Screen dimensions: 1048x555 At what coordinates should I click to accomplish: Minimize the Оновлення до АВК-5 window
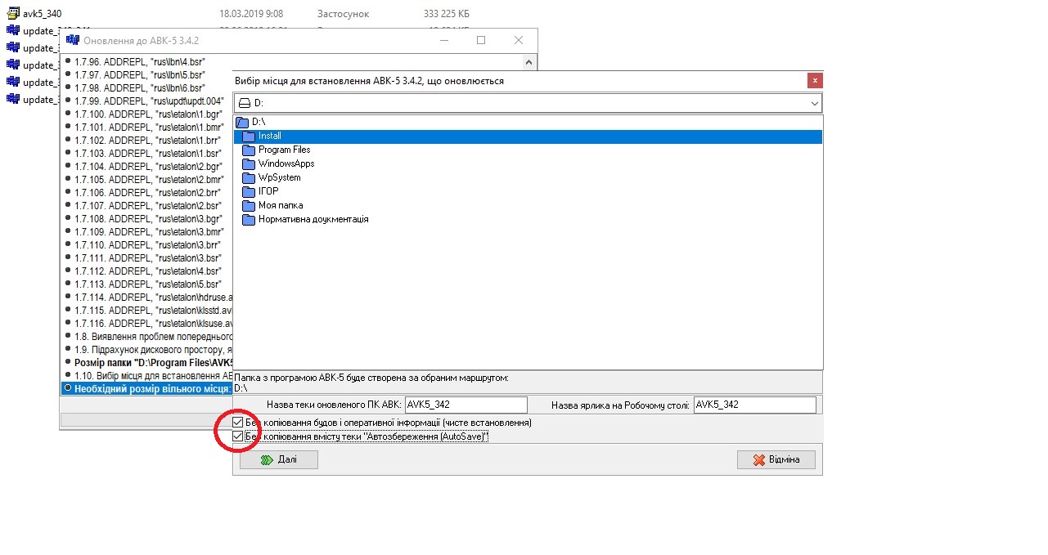coord(443,40)
